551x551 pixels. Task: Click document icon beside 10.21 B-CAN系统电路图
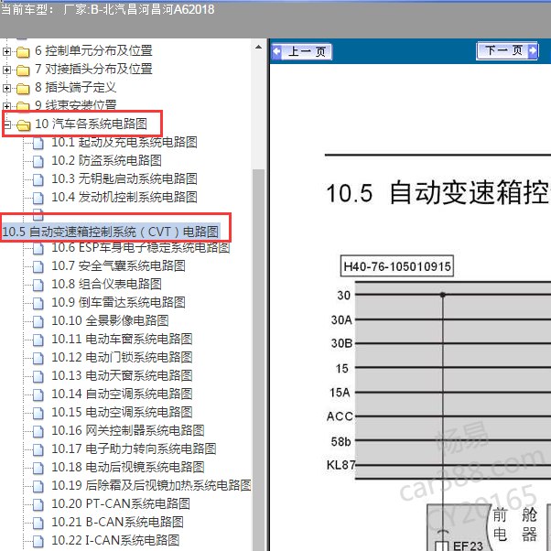click(x=38, y=523)
